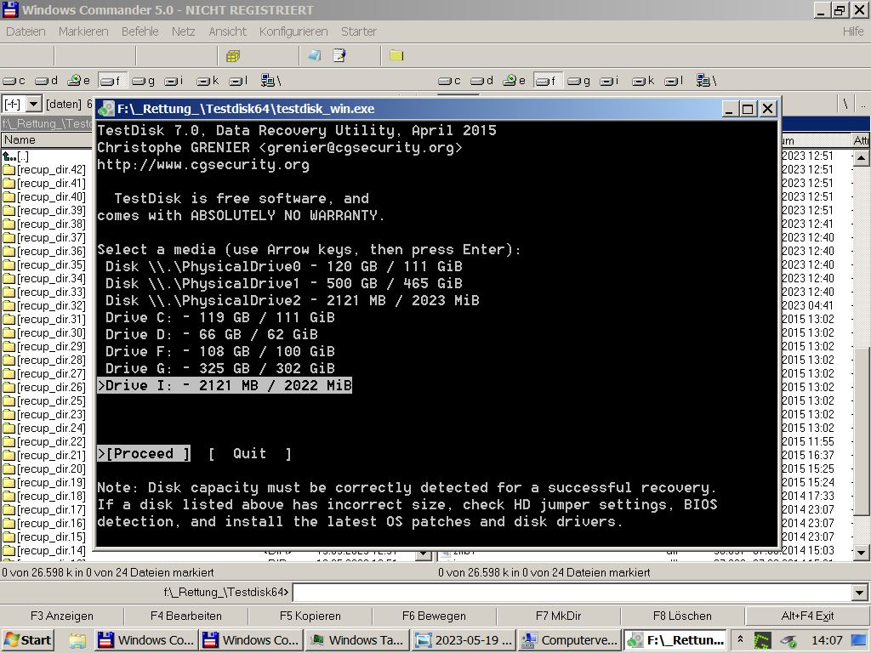The width and height of the screenshot is (871, 653).
Task: Switch right panel to drive k
Action: (643, 81)
